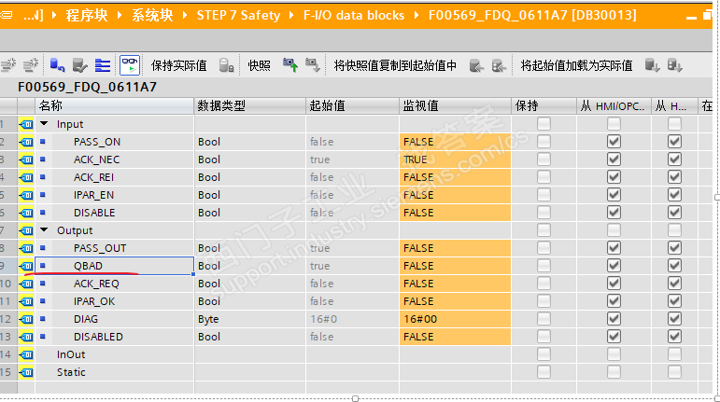
Task: Uncheck 从 HMI/OPC checkbox for ACK_NEC row
Action: (614, 159)
